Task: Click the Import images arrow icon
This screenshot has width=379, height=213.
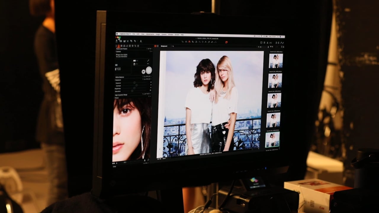Action: coord(117,41)
